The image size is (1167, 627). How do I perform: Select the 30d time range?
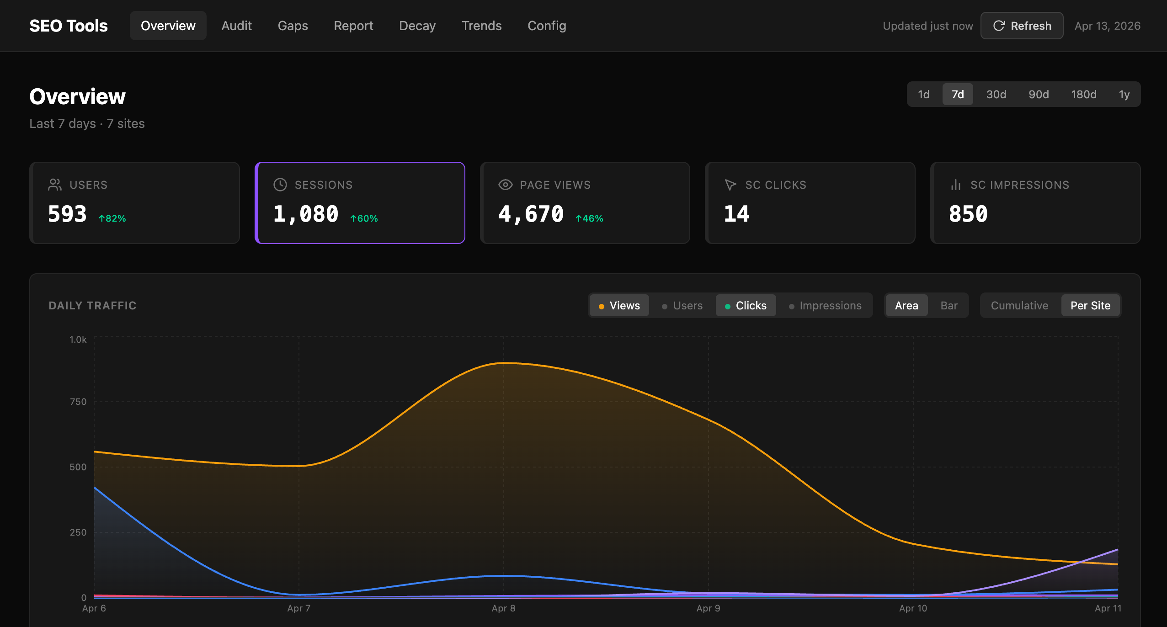(996, 94)
